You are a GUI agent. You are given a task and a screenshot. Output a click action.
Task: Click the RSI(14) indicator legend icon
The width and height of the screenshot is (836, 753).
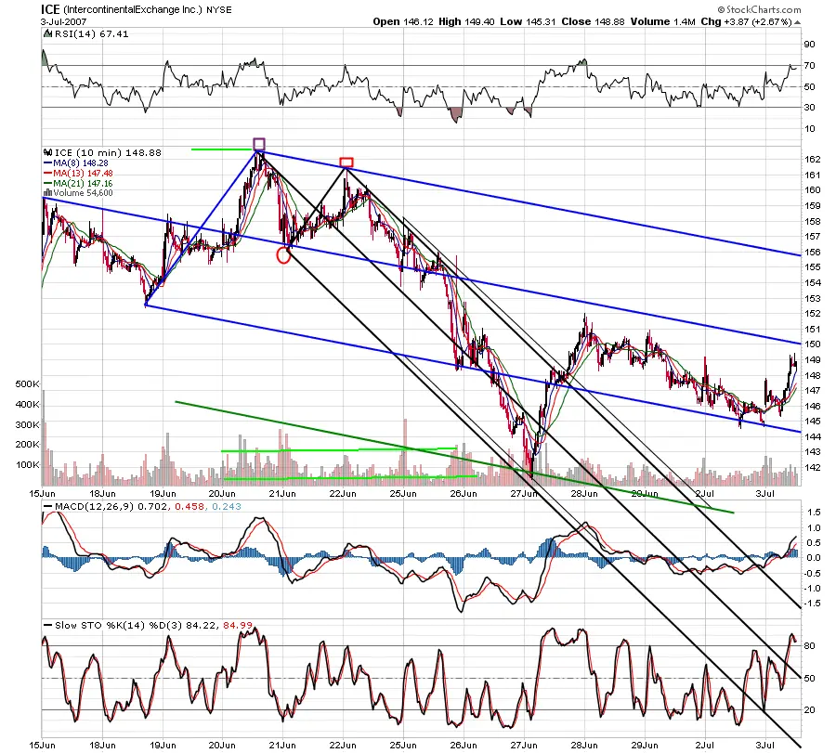tap(46, 34)
